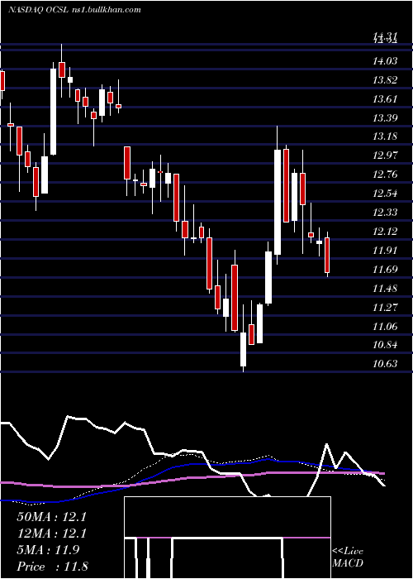The width and height of the screenshot is (413, 579).
Task: Click the 50MA : 12.1 indicator text
Action: pos(51,517)
